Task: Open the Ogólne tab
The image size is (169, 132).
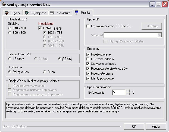Action: 13,13
